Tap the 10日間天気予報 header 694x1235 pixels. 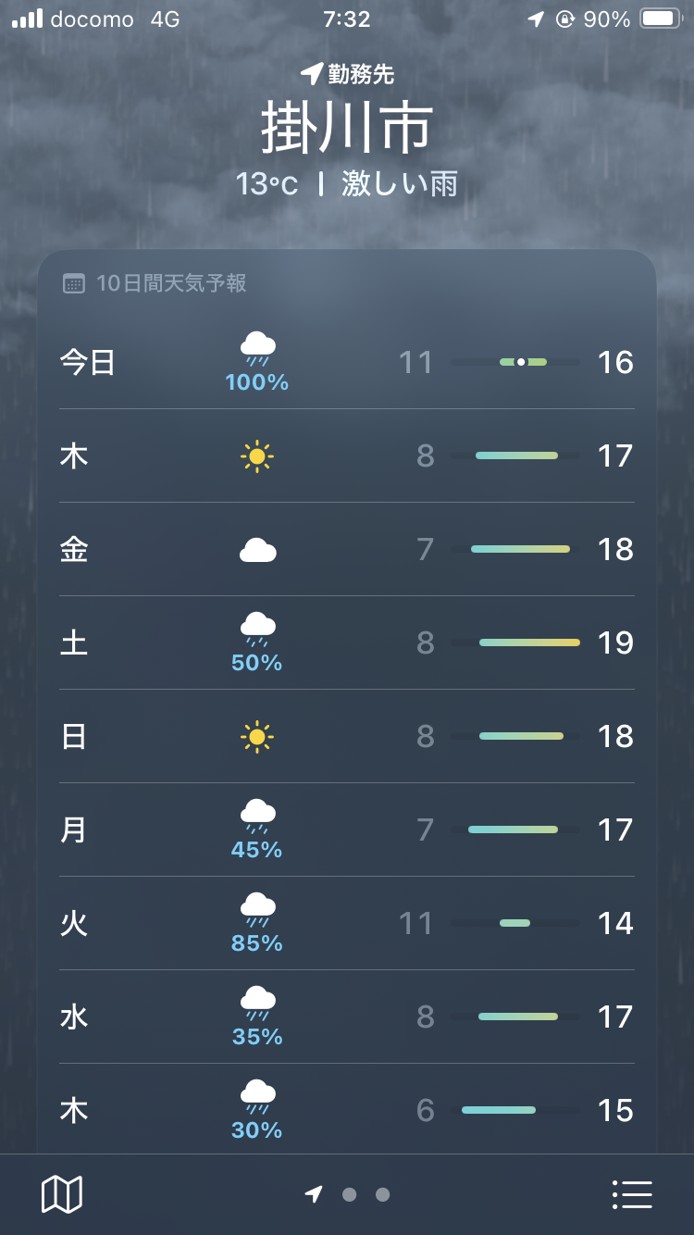pos(171,283)
